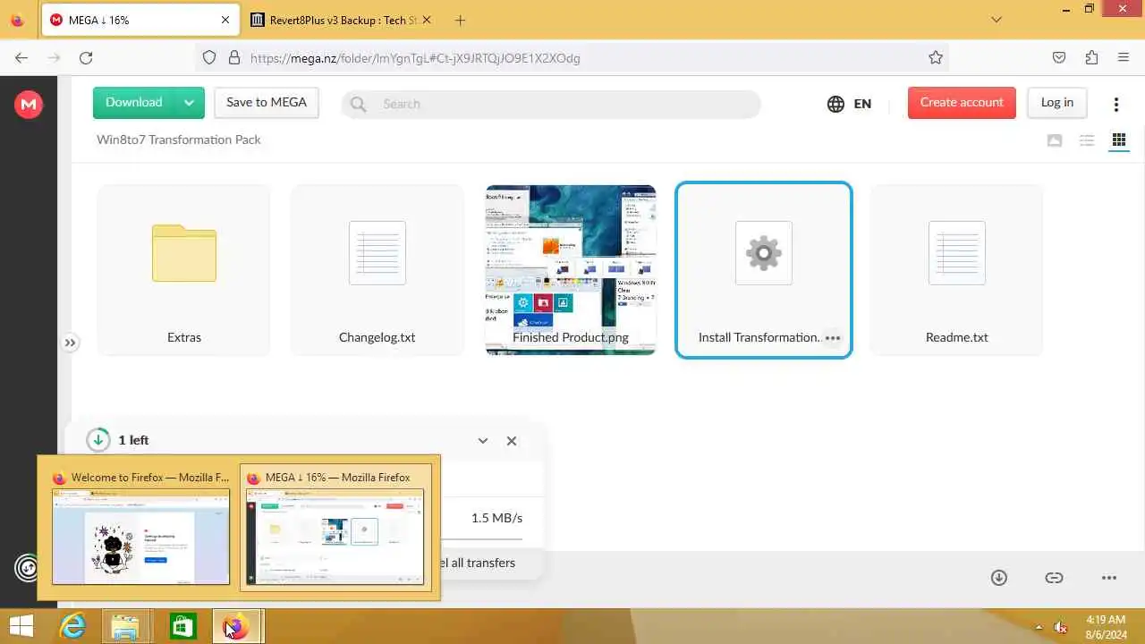Open the Download options dropdown arrow
This screenshot has width=1145, height=644.
tap(189, 103)
